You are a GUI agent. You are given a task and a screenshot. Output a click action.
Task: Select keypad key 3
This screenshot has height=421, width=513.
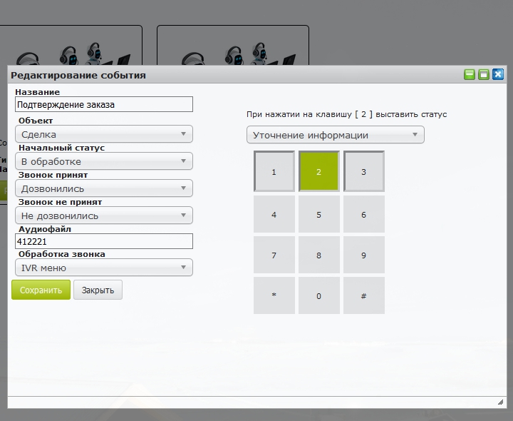364,171
